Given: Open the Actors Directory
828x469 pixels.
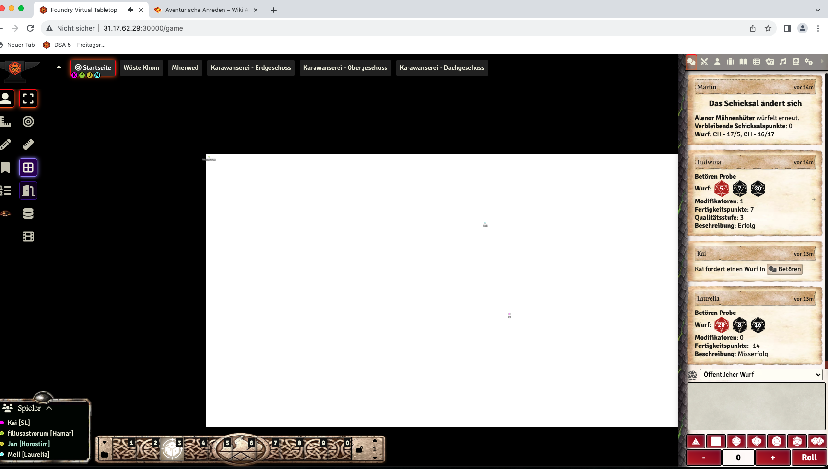Looking at the screenshot, I should pos(717,62).
